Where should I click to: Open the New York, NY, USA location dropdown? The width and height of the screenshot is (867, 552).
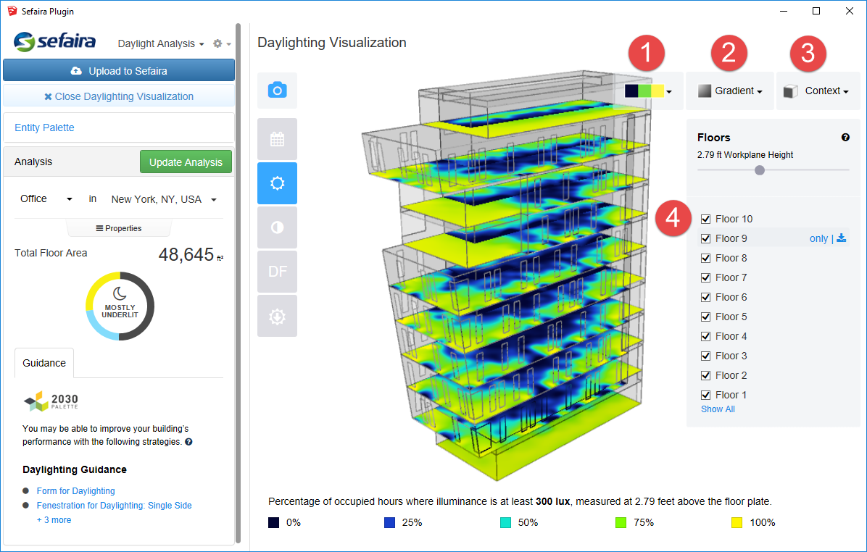click(164, 199)
